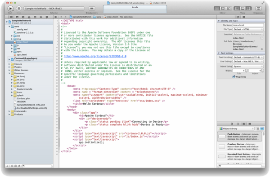The width and height of the screenshot is (270, 177).
Task: Collapse the Resources group
Action: 9,73
